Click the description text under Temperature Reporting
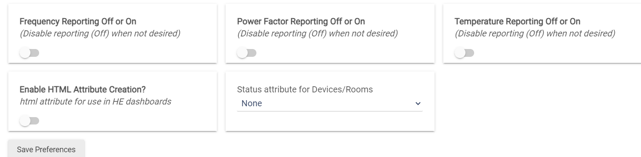The image size is (641, 157). (535, 34)
